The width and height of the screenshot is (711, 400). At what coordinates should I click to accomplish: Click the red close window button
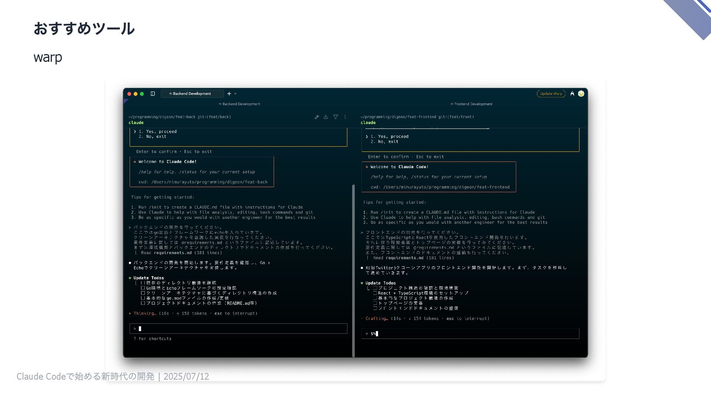point(129,94)
